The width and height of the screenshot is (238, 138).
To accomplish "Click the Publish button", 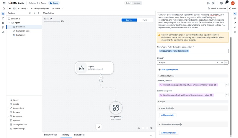I will click(x=56, y=8).
